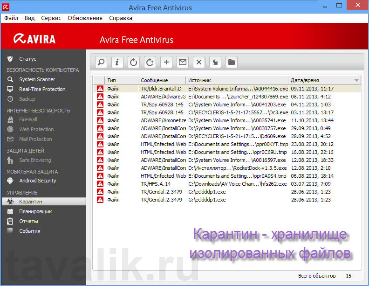Open the object info toolbar icon
Screen dimensions: 369x286
click(x=117, y=62)
